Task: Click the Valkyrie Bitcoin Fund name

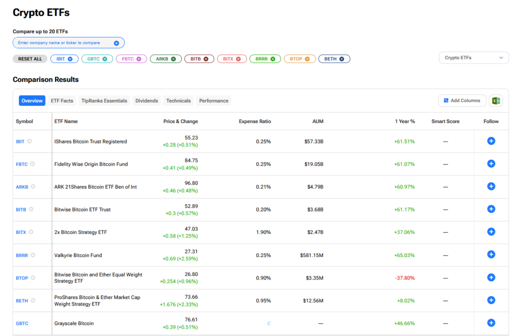Action: pyautogui.click(x=78, y=255)
